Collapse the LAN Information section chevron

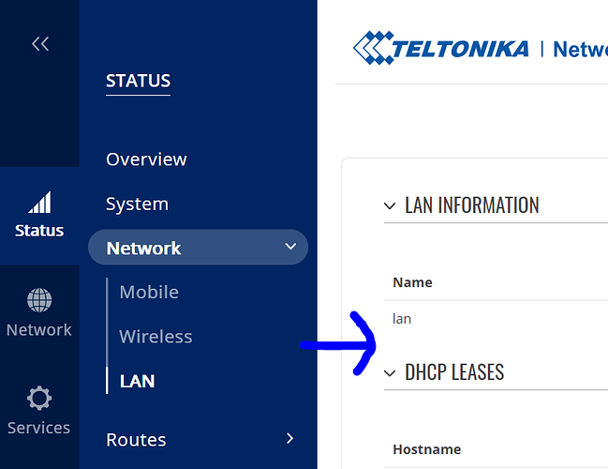(x=390, y=205)
